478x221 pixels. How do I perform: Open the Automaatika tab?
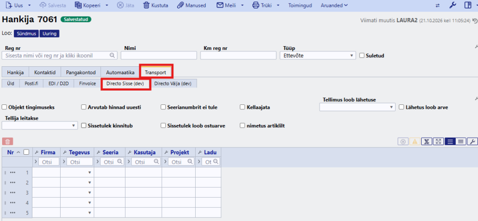(120, 73)
